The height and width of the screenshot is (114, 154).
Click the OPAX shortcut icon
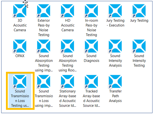[x=20, y=46]
